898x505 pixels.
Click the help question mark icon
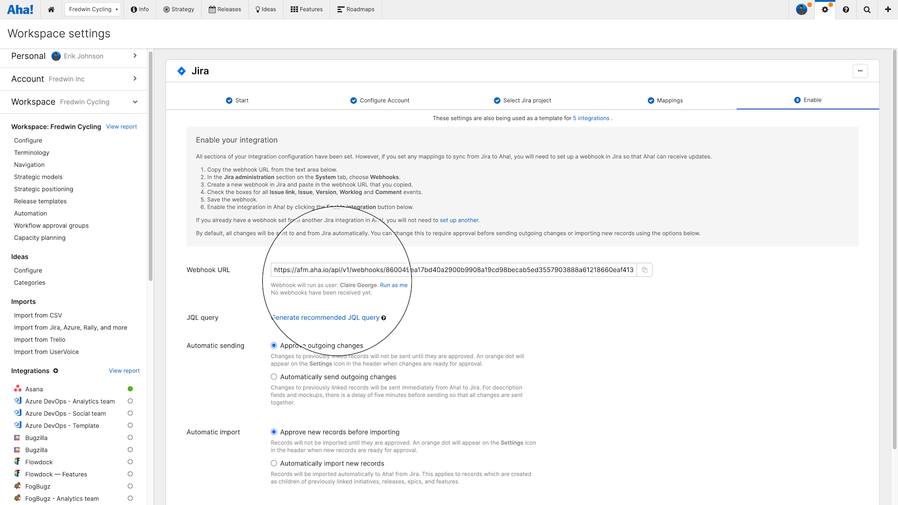pyautogui.click(x=846, y=9)
